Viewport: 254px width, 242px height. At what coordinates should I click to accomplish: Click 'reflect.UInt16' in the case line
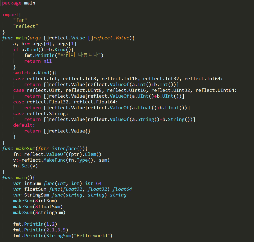[126, 90]
